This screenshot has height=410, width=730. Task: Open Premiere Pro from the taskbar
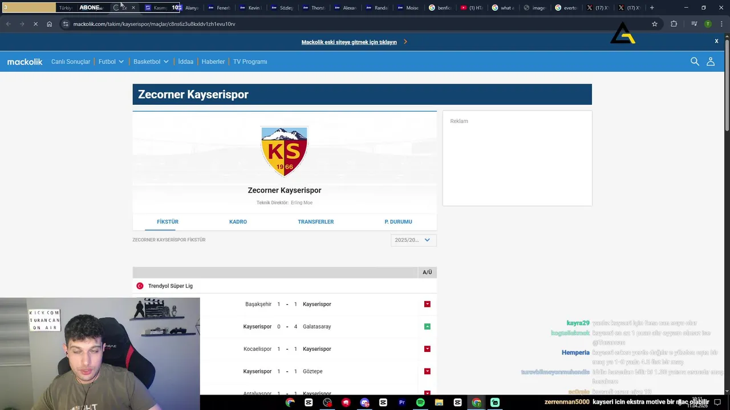(401, 402)
